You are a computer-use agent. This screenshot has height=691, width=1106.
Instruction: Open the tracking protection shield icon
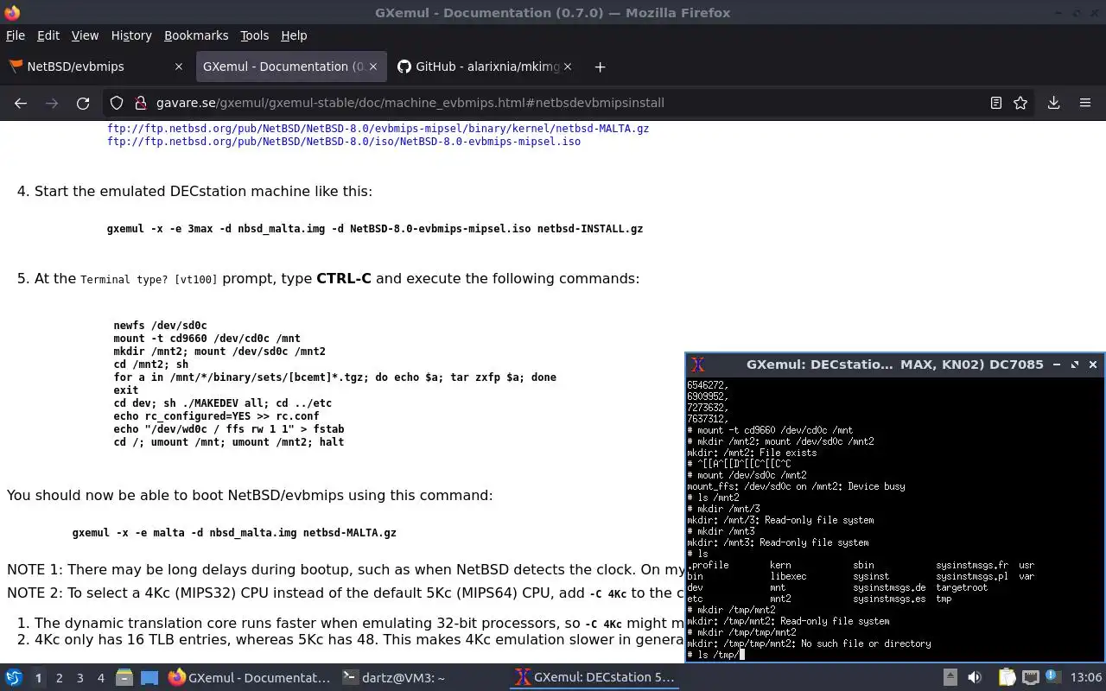tap(117, 103)
